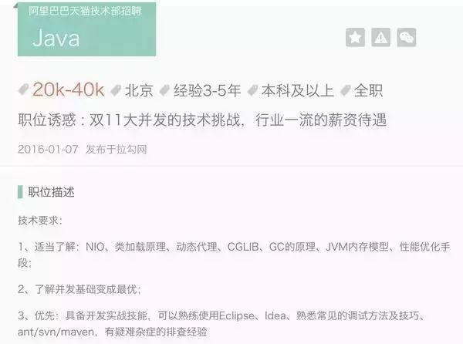This screenshot has height=344, width=463.
Task: Click the 2016-01-07 publish date
Action: 48,149
